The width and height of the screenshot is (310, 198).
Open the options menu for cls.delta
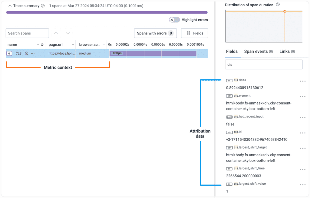point(303,81)
